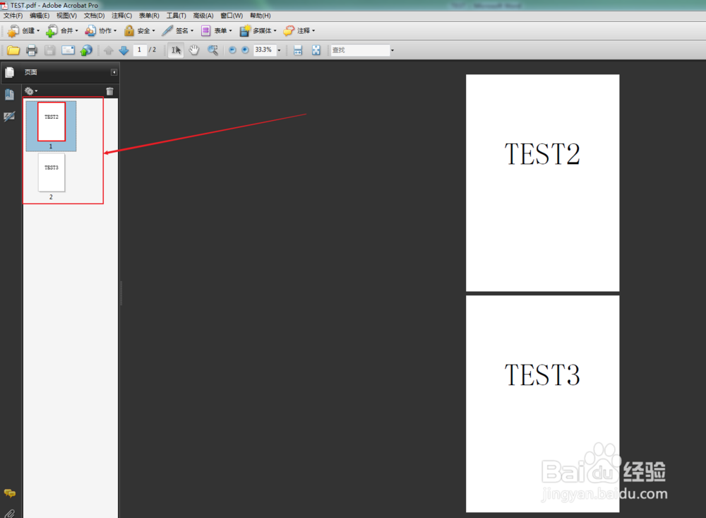Delete selected page with trash icon

(x=110, y=91)
